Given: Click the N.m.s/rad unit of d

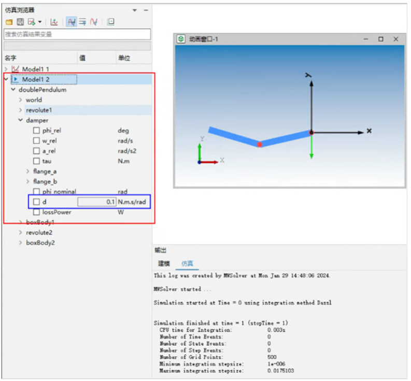Looking at the screenshot, I should point(132,202).
